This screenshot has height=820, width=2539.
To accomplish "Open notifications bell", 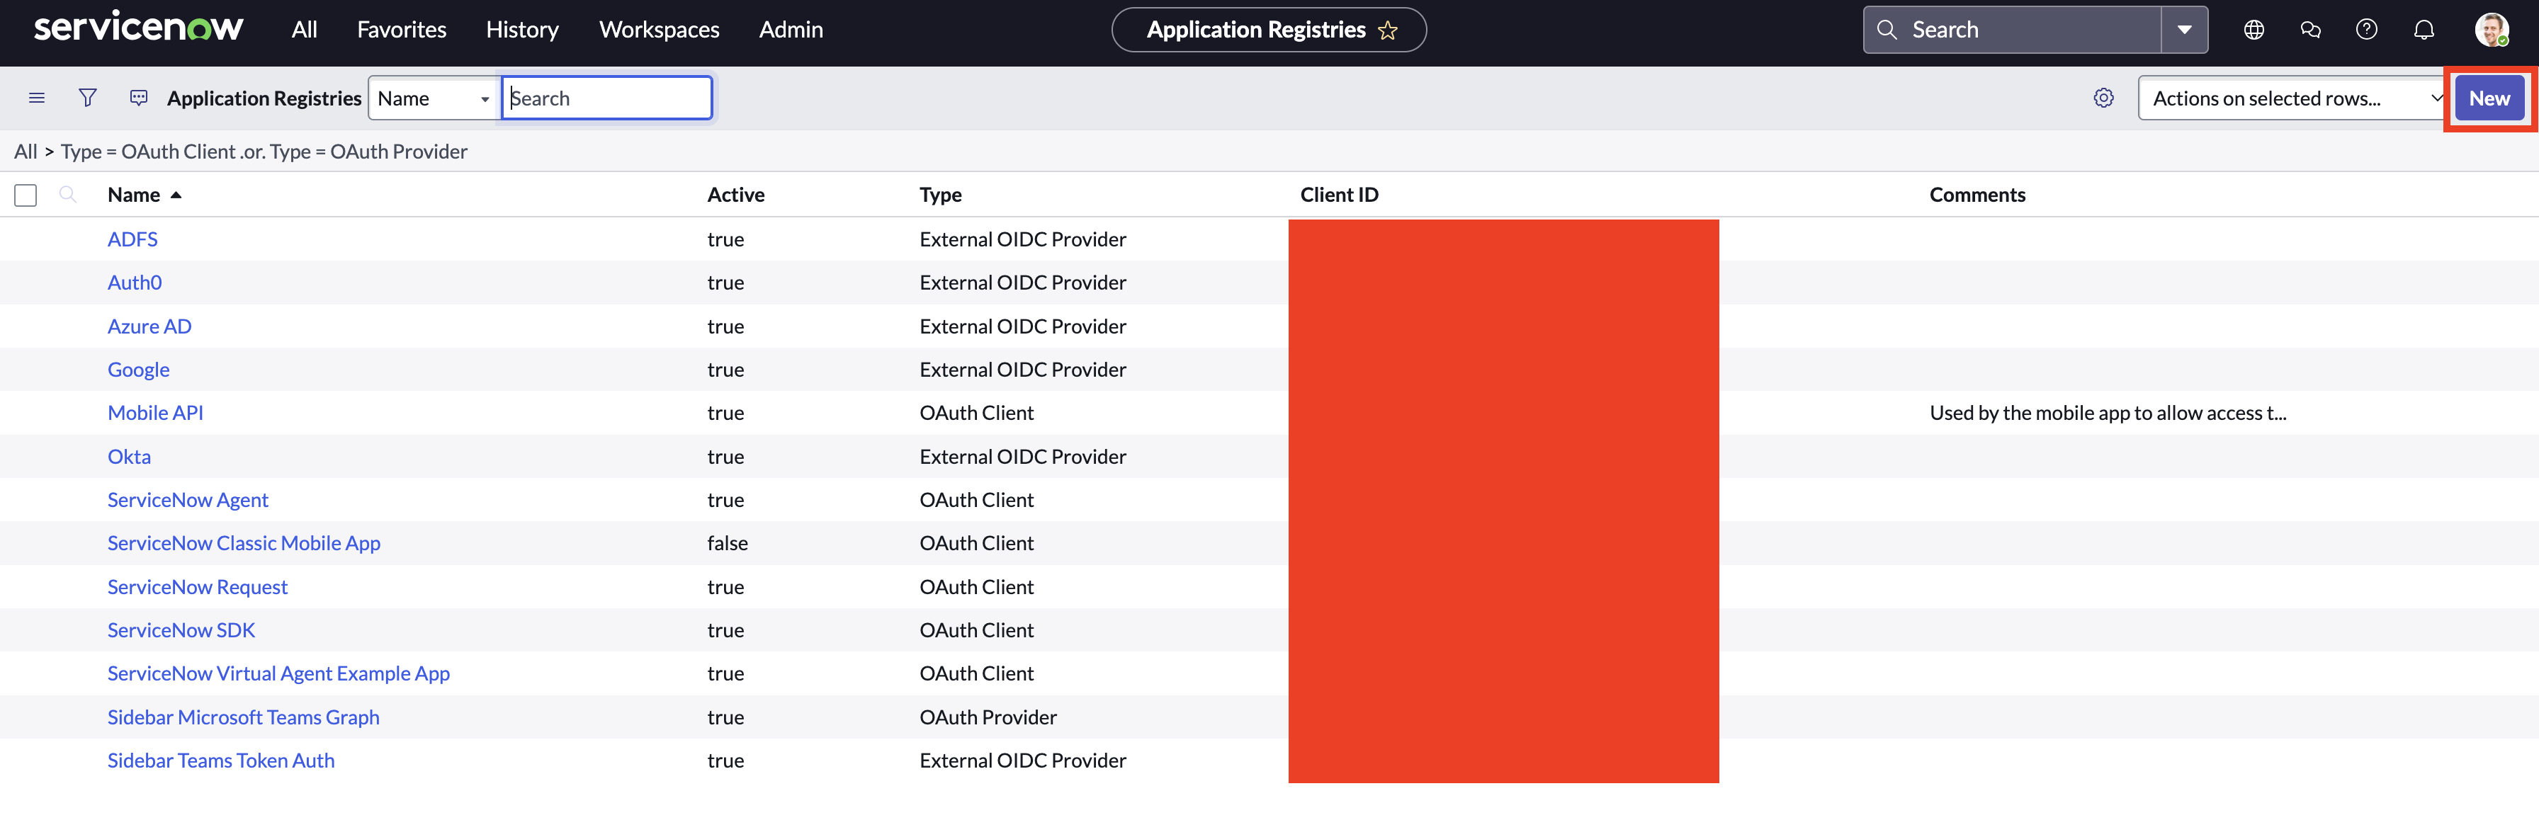I will [2424, 30].
